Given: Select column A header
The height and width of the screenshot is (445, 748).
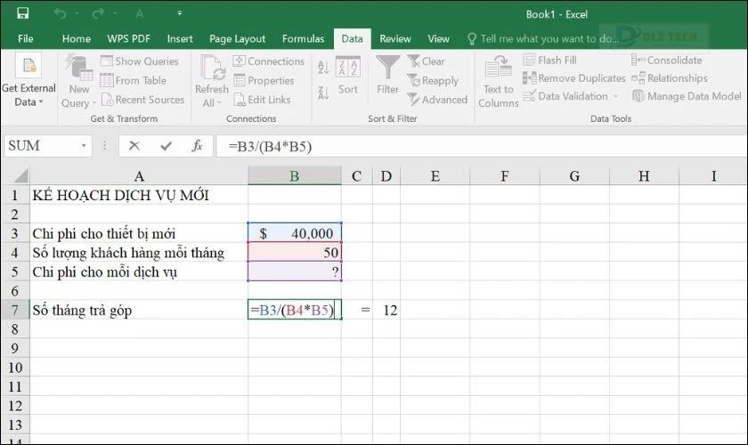Looking at the screenshot, I should 139,176.
